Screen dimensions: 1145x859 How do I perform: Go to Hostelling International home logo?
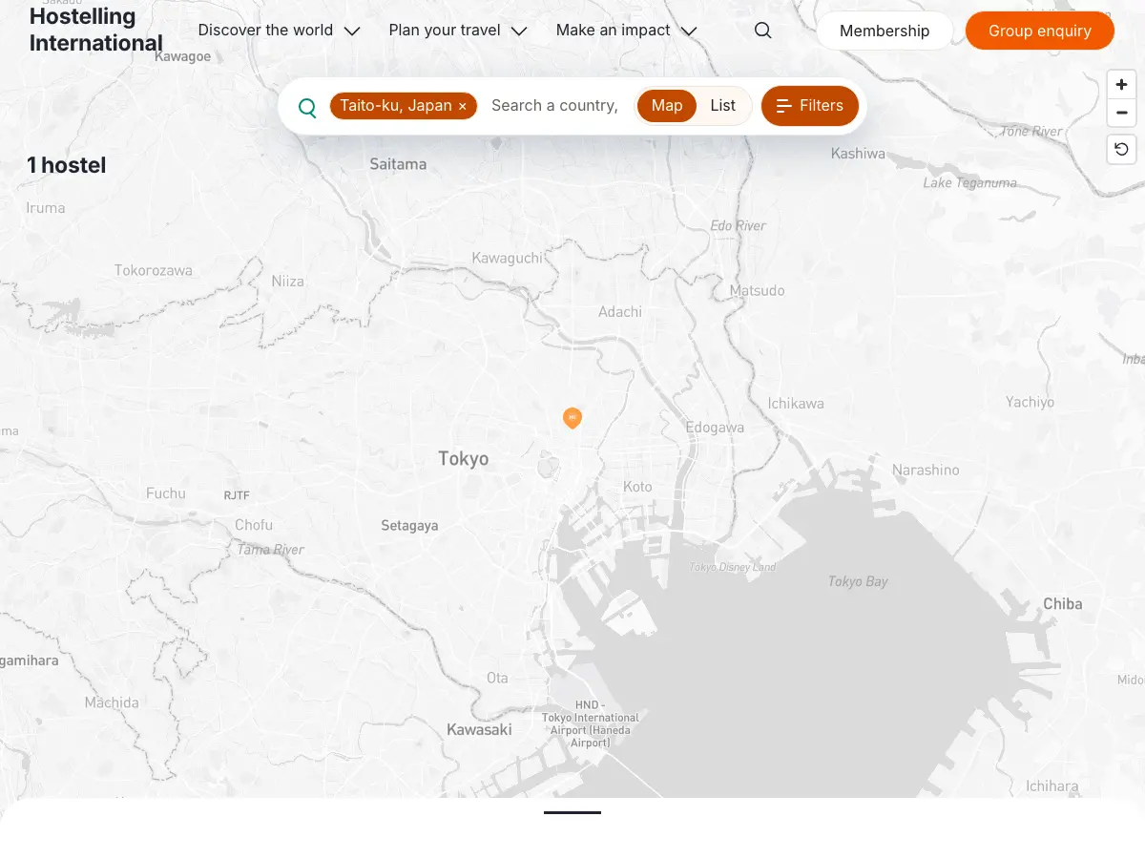[95, 30]
